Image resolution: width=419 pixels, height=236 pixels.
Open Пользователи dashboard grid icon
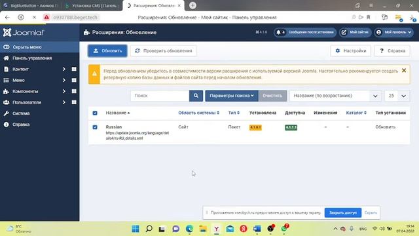click(74, 102)
